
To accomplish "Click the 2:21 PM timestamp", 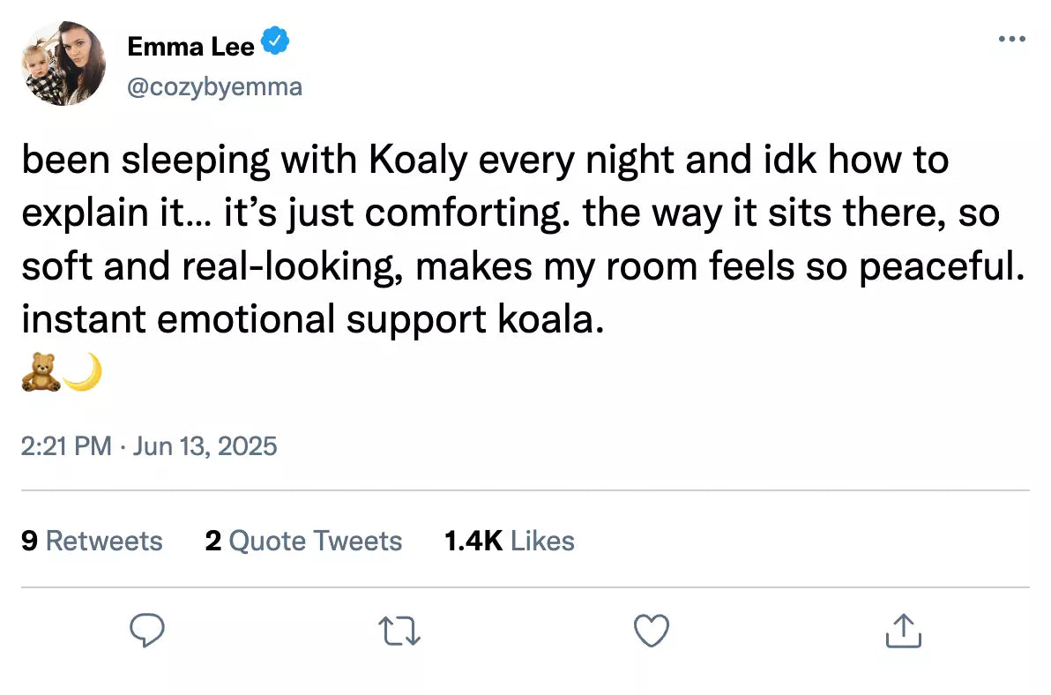I will [x=66, y=446].
